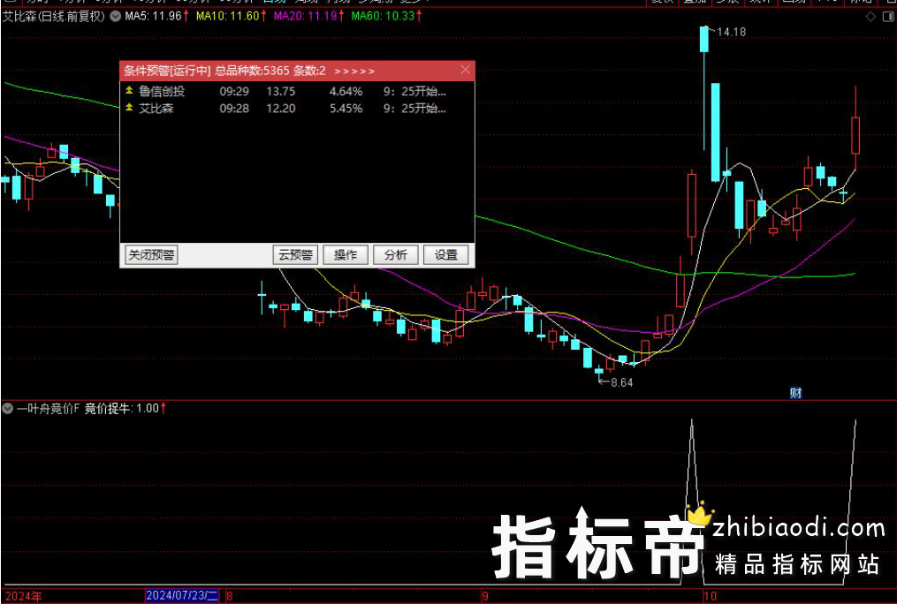Click the alert arrow icon beside 艾比森 row
897x604 pixels.
pos(129,108)
